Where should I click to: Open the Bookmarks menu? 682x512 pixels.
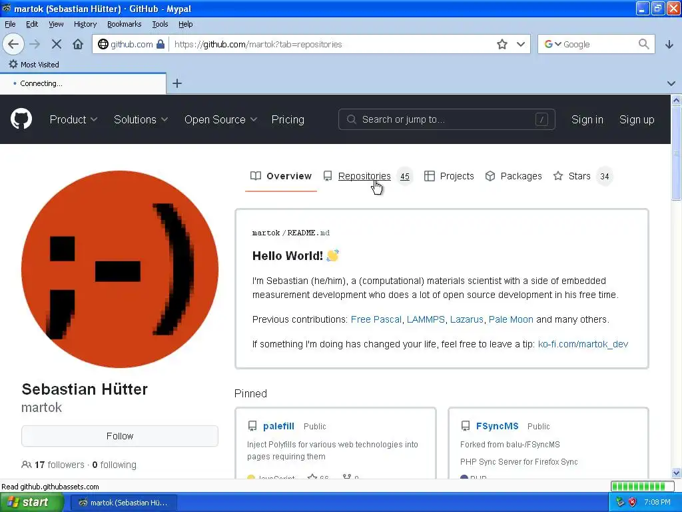pyautogui.click(x=124, y=24)
